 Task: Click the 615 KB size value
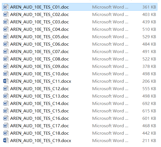point(149,111)
